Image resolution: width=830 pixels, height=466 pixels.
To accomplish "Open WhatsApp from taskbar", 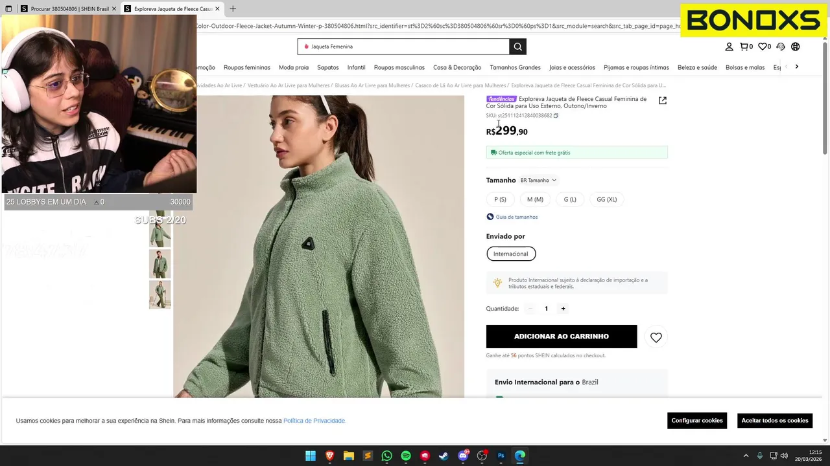I will click(386, 456).
